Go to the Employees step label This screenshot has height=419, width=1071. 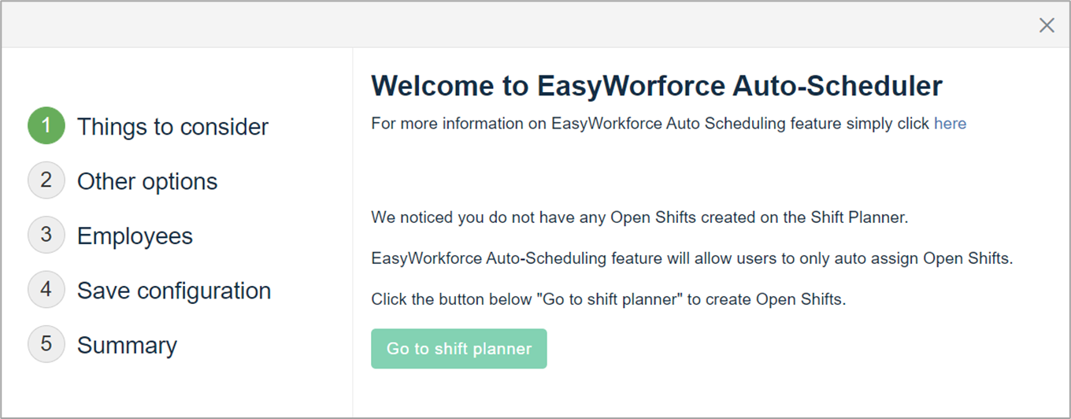point(135,236)
